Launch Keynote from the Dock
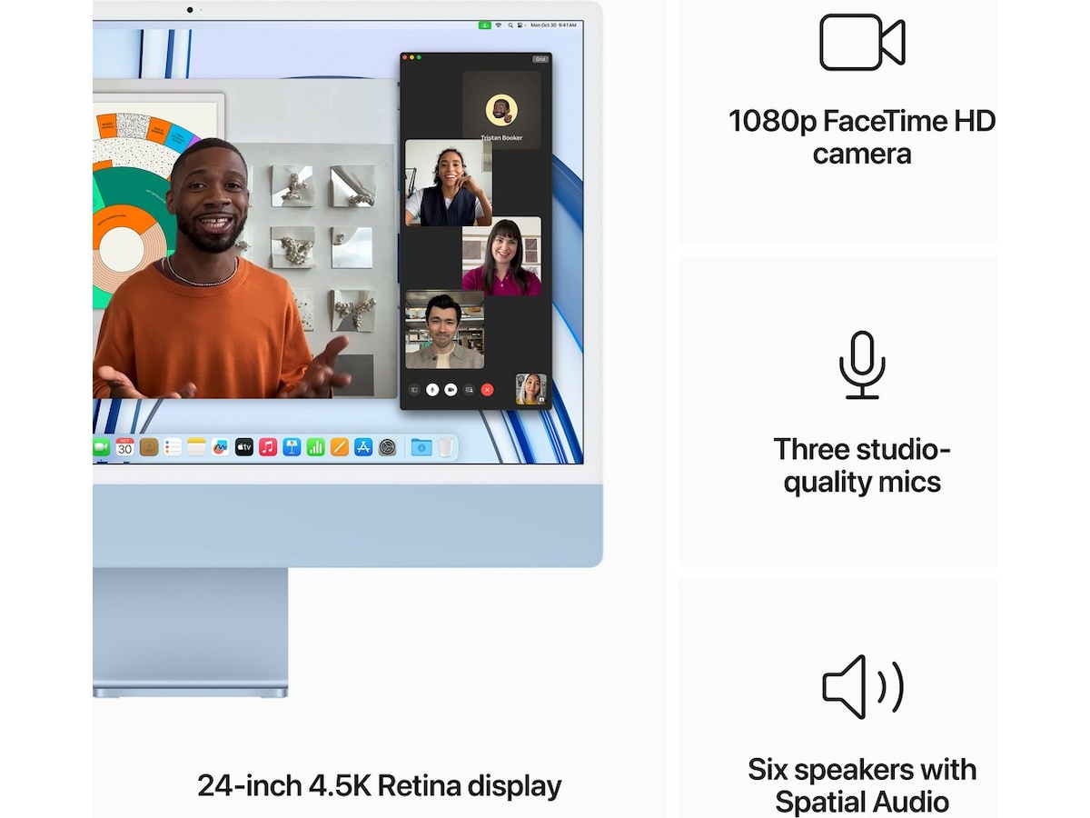The height and width of the screenshot is (818, 1090). point(292,447)
